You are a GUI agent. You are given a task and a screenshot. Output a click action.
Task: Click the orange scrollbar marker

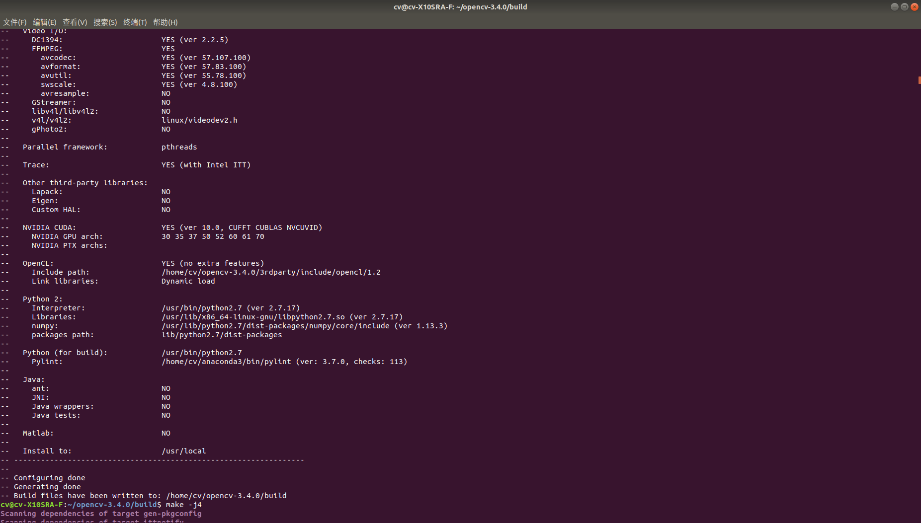pyautogui.click(x=920, y=80)
